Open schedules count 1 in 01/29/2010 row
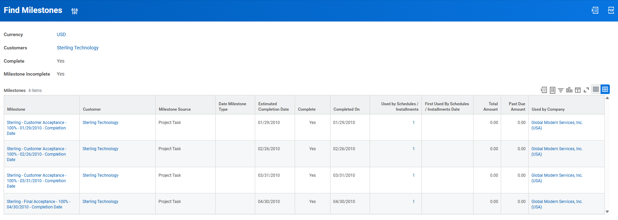This screenshot has width=618, height=220. pyautogui.click(x=414, y=123)
